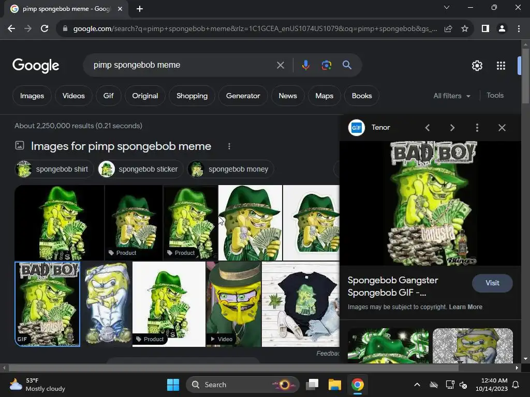530x397 pixels.
Task: Click the taskbar Search box
Action: click(x=243, y=385)
